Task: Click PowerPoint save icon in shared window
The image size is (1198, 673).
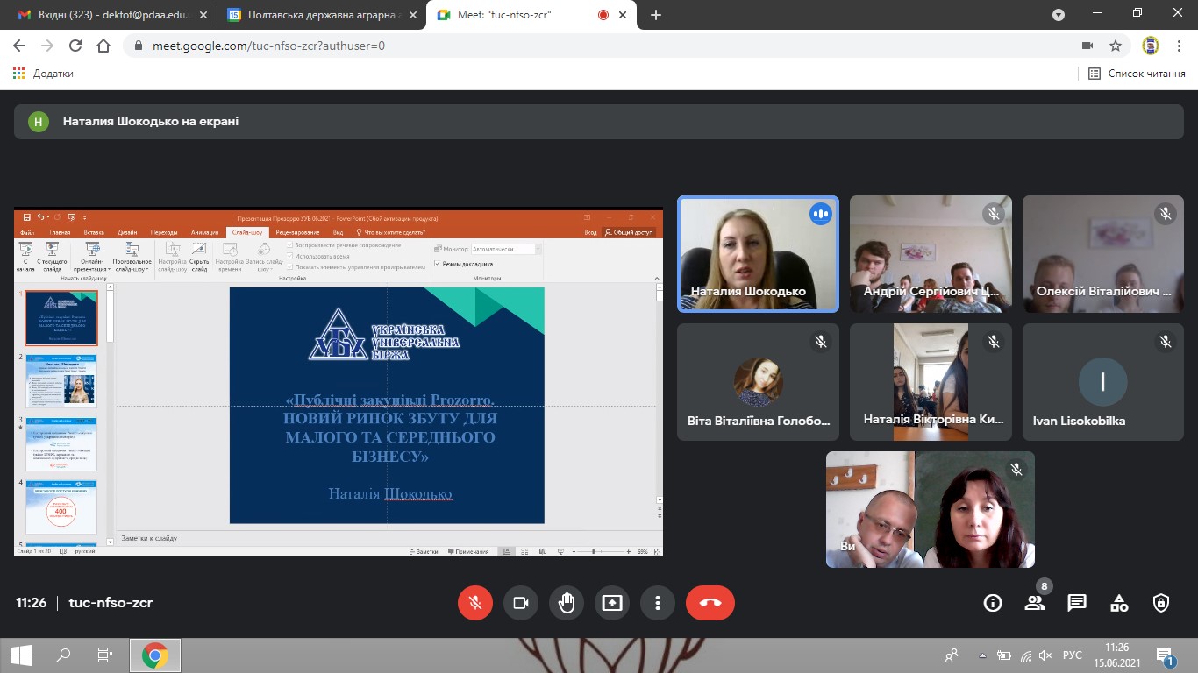Action: [26, 217]
